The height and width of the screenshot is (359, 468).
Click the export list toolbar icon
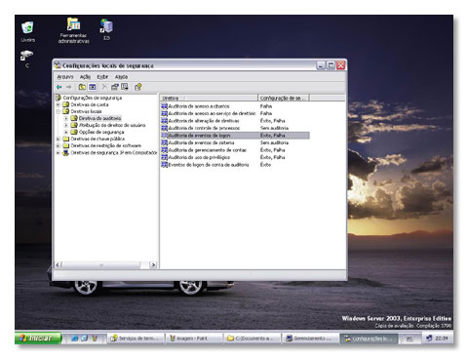(x=125, y=87)
